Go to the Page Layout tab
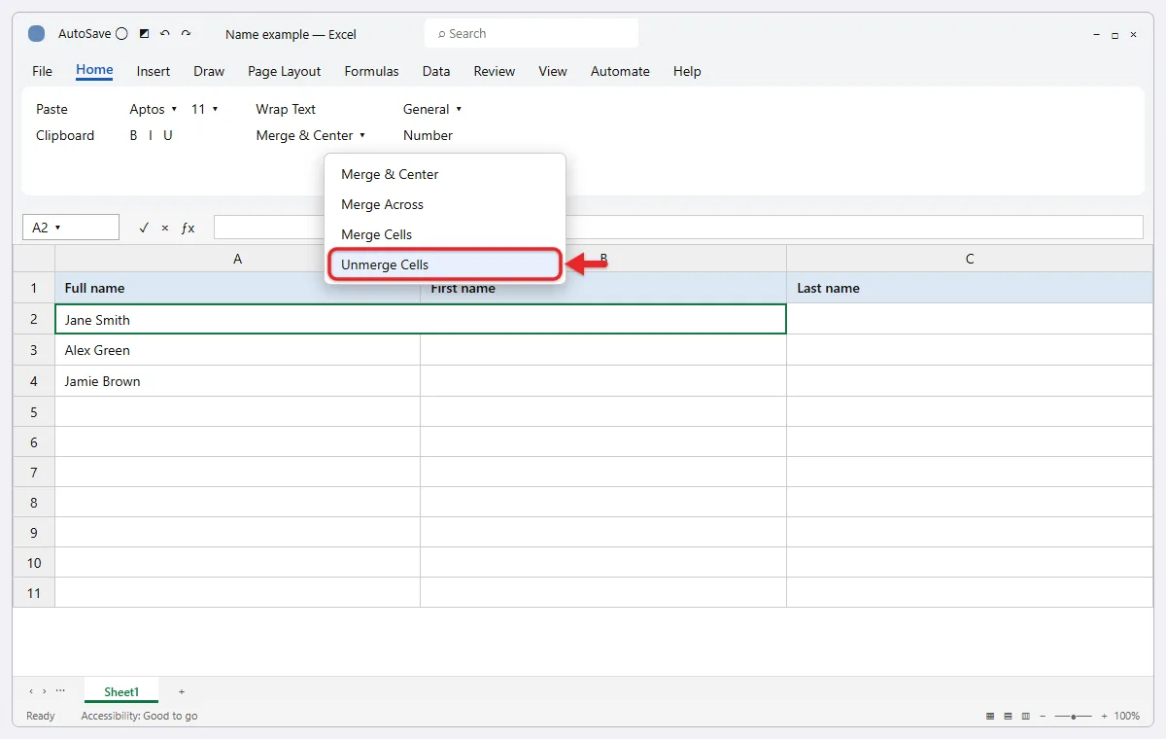 tap(285, 71)
